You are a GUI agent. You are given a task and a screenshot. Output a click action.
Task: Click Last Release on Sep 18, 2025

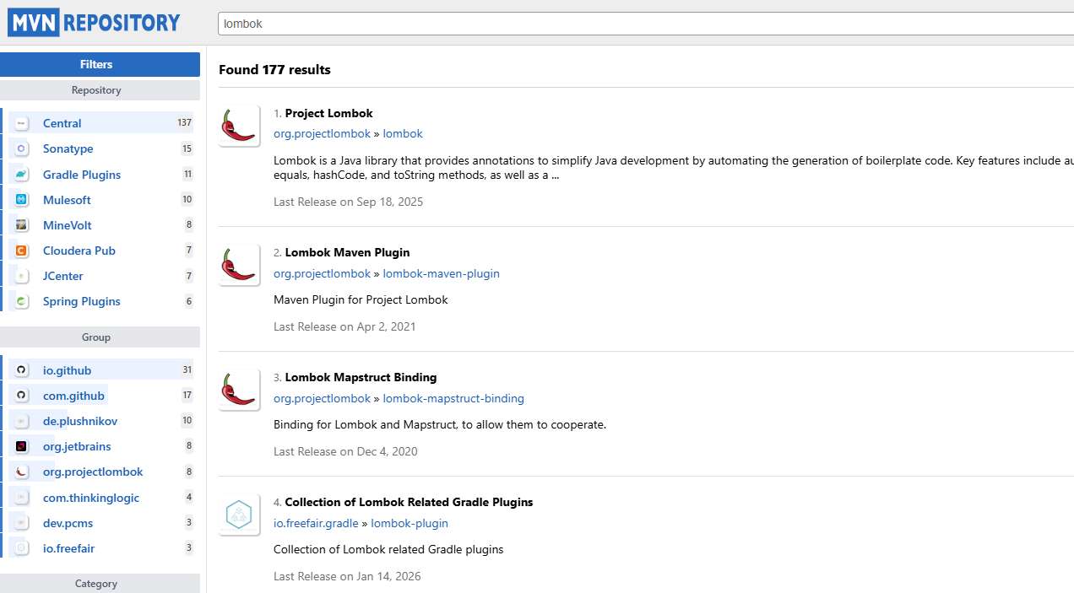pos(348,202)
